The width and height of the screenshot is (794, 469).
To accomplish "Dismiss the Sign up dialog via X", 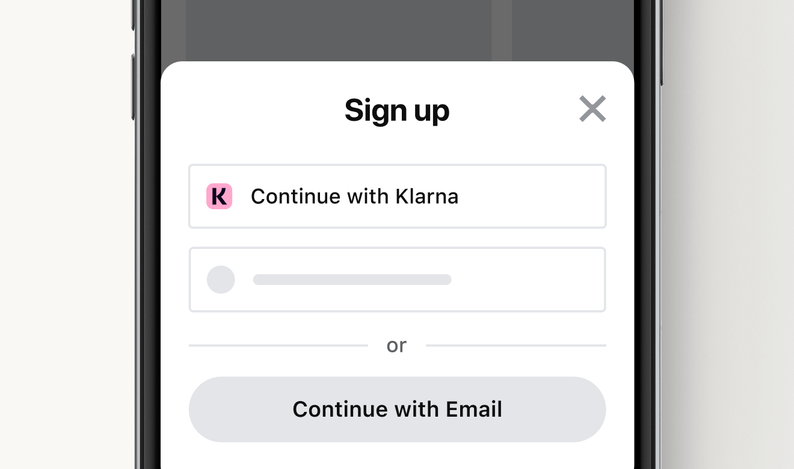I will 592,109.
